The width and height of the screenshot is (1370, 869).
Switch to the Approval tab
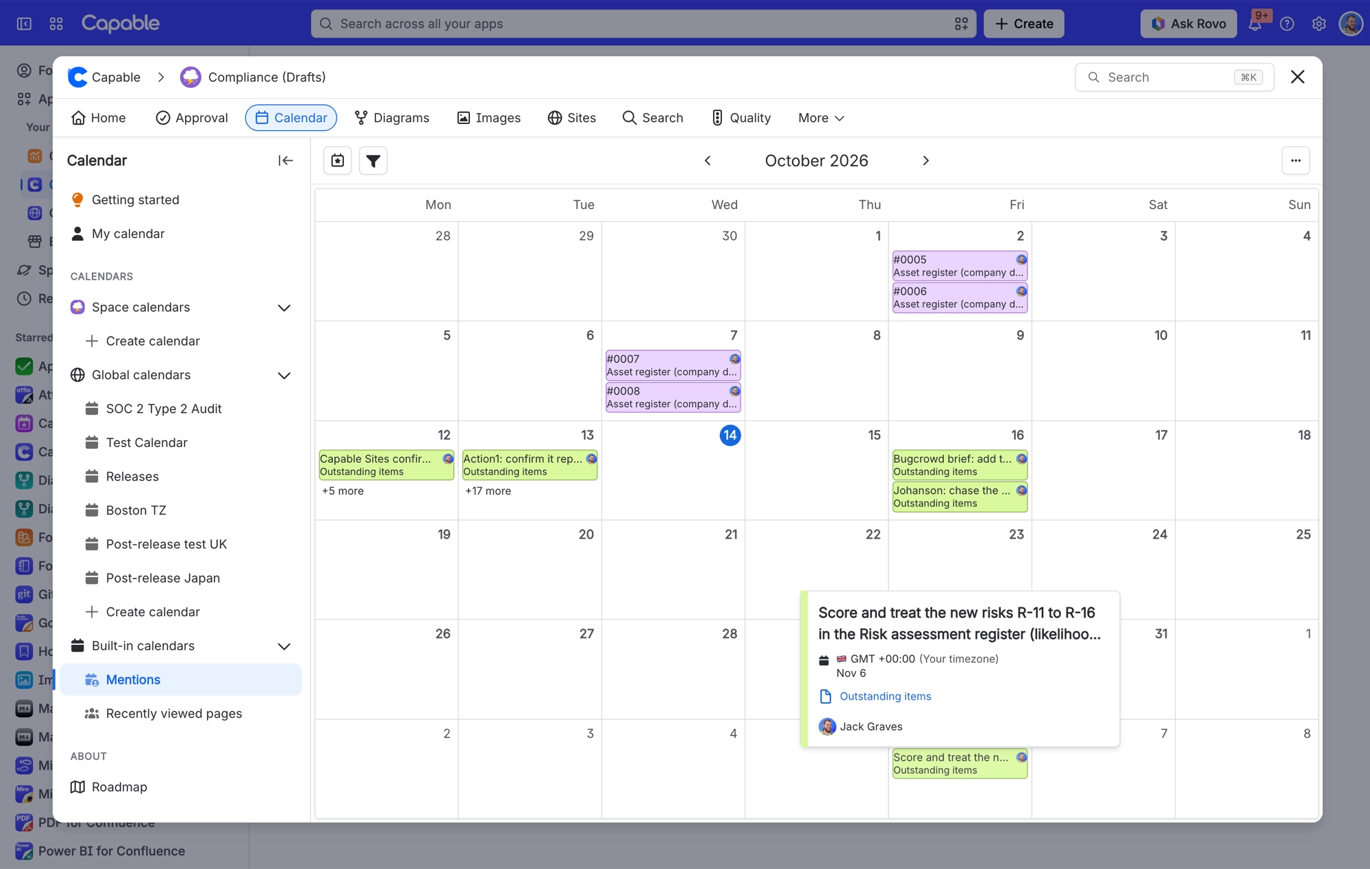point(192,118)
